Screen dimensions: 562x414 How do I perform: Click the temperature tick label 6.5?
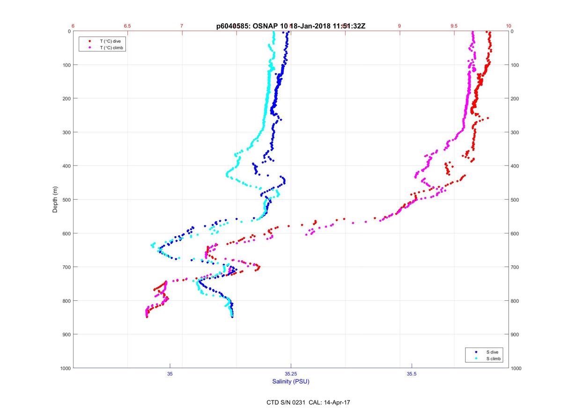pyautogui.click(x=127, y=26)
